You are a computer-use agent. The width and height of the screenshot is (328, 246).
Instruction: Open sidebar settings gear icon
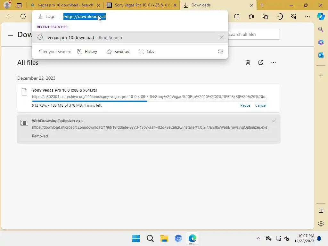(x=321, y=224)
